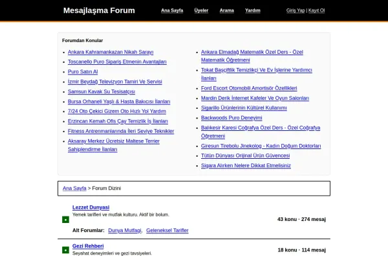Open Bursa Orhaneli Yaşlı & Hasta Bakıcısı topic
388x256 pixels.
coord(119,102)
